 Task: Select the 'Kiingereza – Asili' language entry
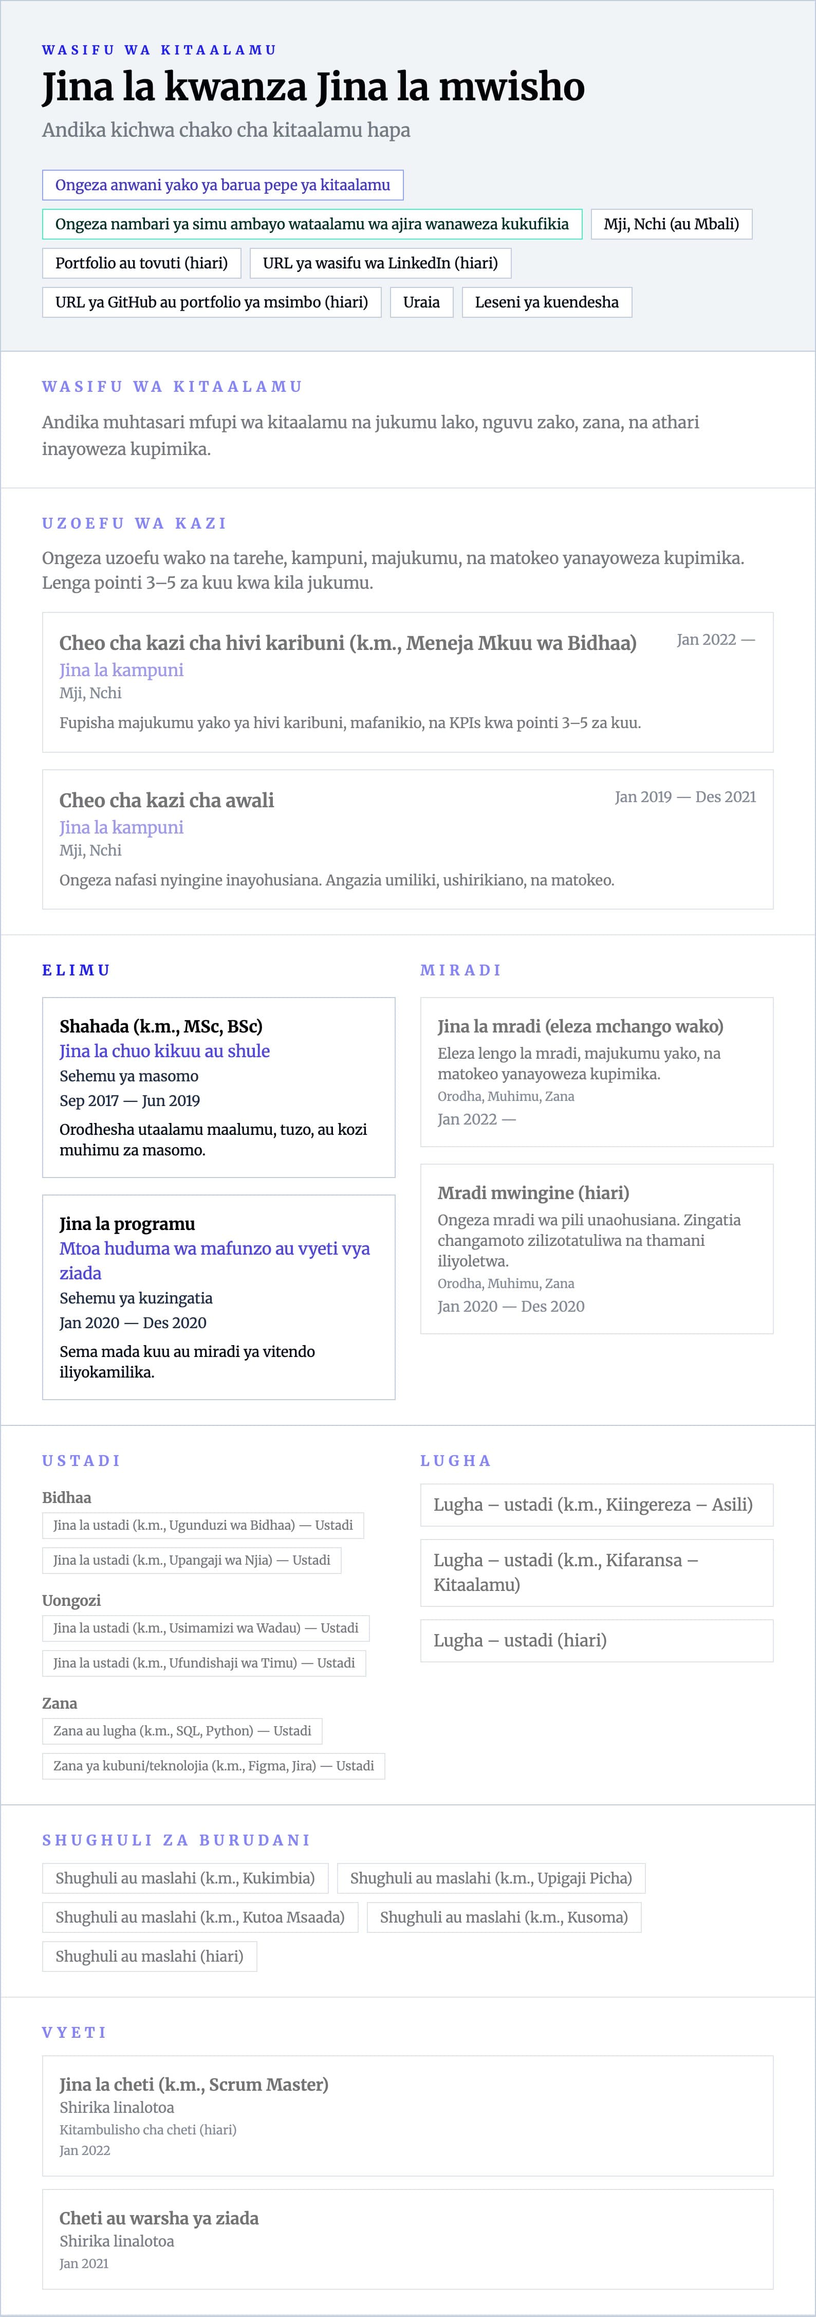(592, 1505)
